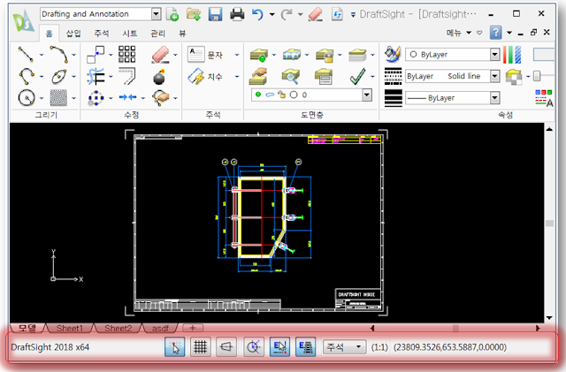The image size is (566, 372).
Task: Toggle Entity Tracking in status bar
Action: (306, 347)
